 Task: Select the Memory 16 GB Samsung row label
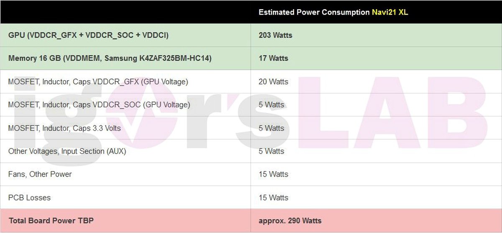tap(110, 58)
